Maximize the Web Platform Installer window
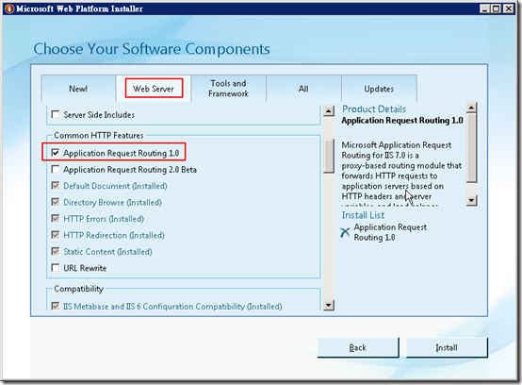The image size is (522, 385). coord(497,8)
